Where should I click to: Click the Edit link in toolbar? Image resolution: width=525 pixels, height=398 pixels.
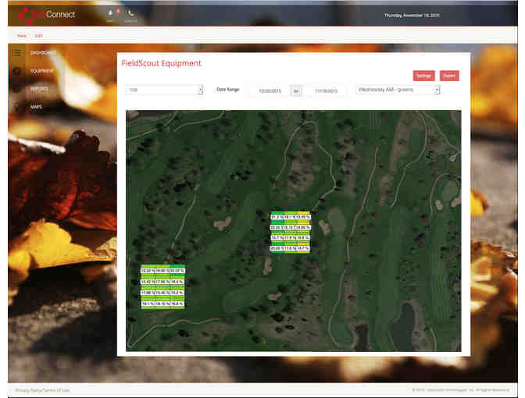pos(38,36)
